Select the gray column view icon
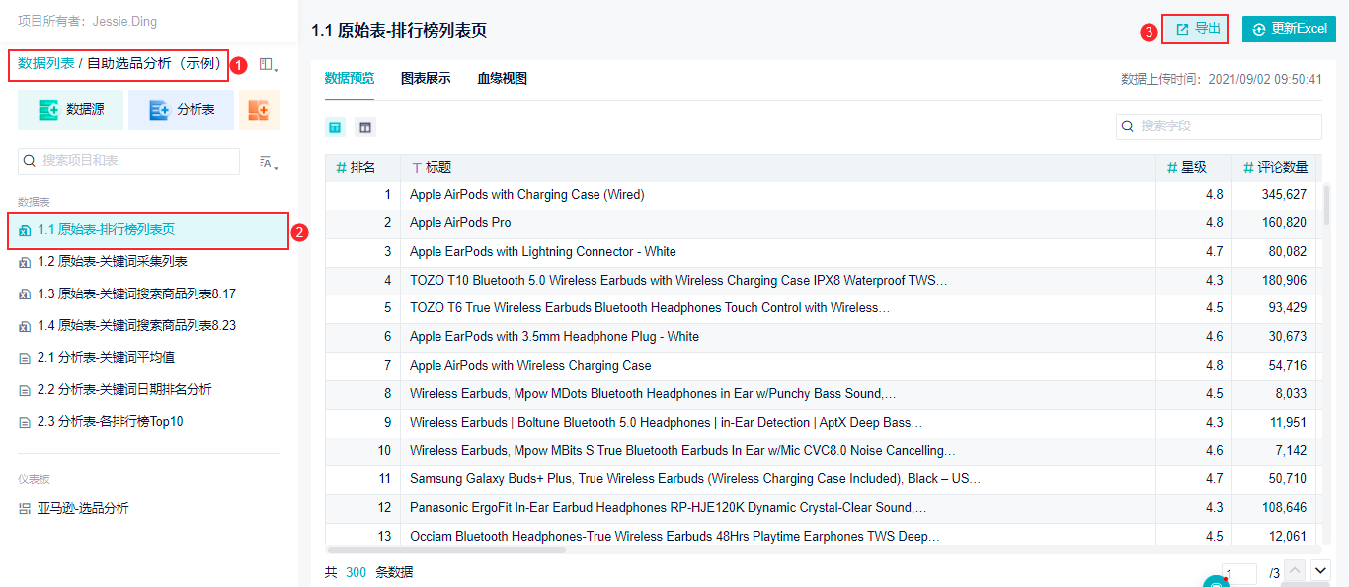Screen dimensions: 1349x587 click(x=365, y=127)
